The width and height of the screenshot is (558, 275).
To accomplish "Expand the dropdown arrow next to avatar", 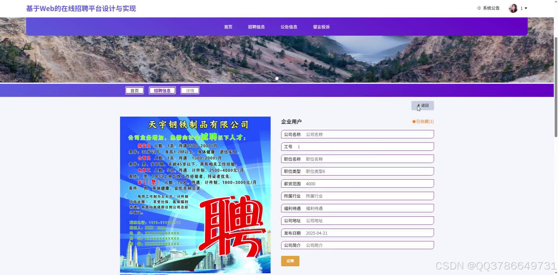I will click(x=525, y=8).
